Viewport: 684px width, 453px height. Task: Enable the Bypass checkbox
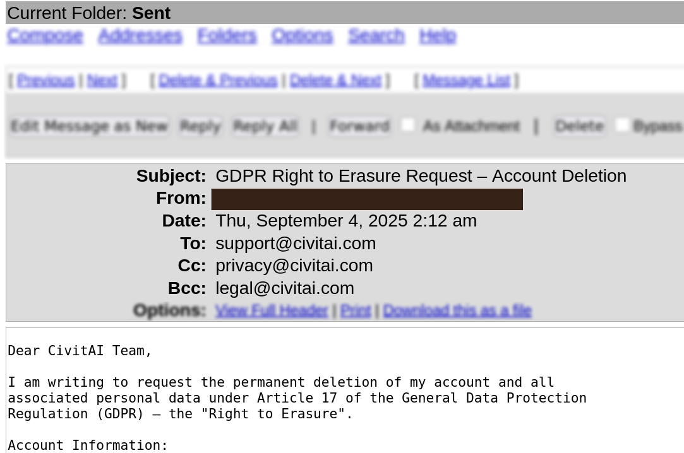623,124
